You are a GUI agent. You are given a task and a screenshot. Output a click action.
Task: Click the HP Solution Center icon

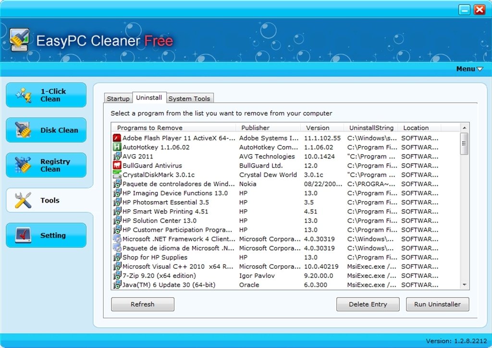(x=117, y=220)
